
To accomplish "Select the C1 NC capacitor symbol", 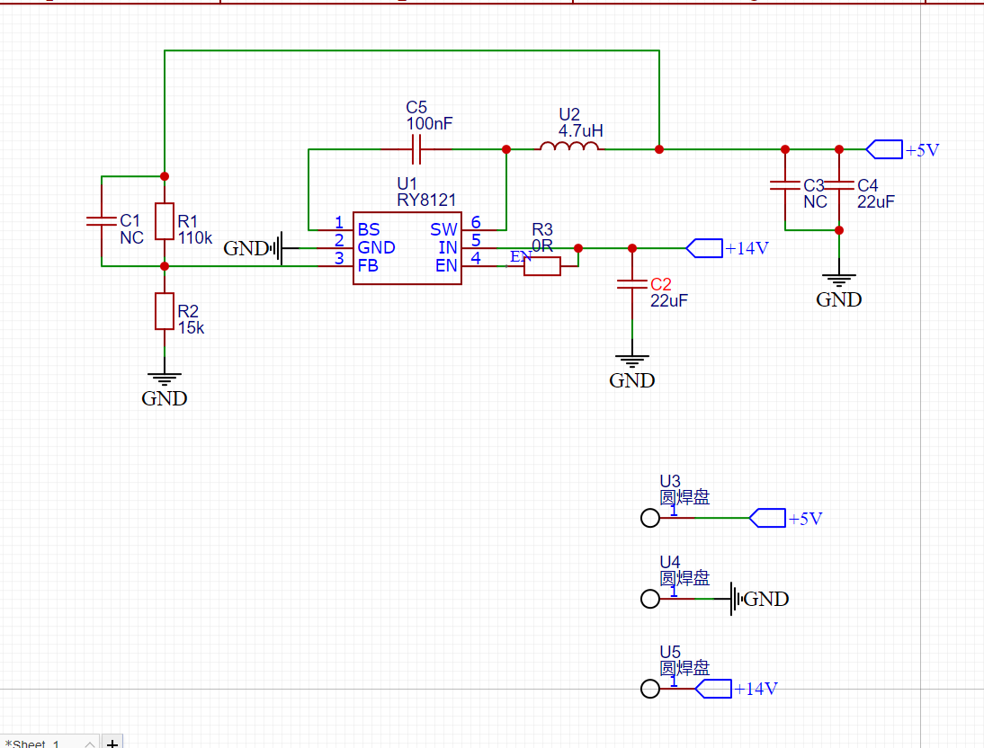I will pyautogui.click(x=102, y=220).
